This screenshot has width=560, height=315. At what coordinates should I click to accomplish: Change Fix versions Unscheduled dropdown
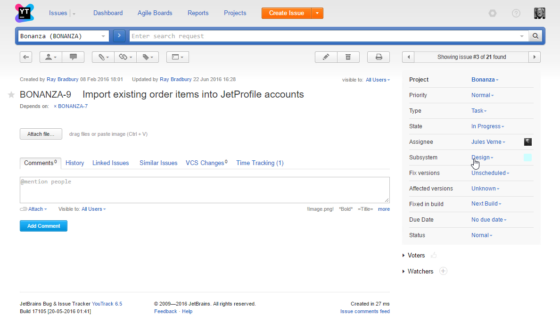(x=490, y=173)
